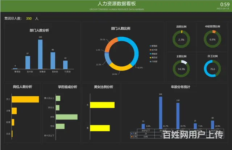Click the 管理部 legend entry
232x150 pixels.
coord(154,46)
